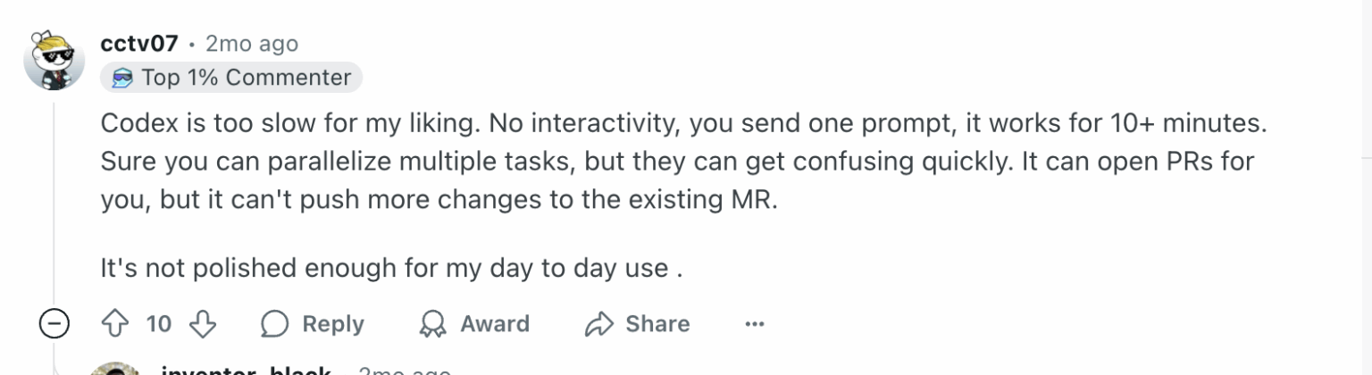
Task: Upvote the cctv07 comment
Action: tap(114, 323)
